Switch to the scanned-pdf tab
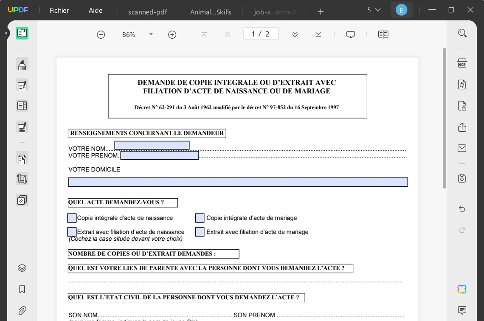Image resolution: width=484 pixels, height=321 pixels. click(x=147, y=12)
